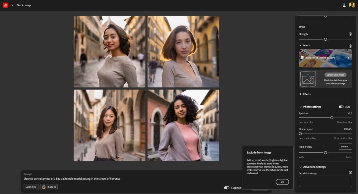This screenshot has width=358, height=194.
Task: Remove the Photo tag with its x
Action: [55, 187]
